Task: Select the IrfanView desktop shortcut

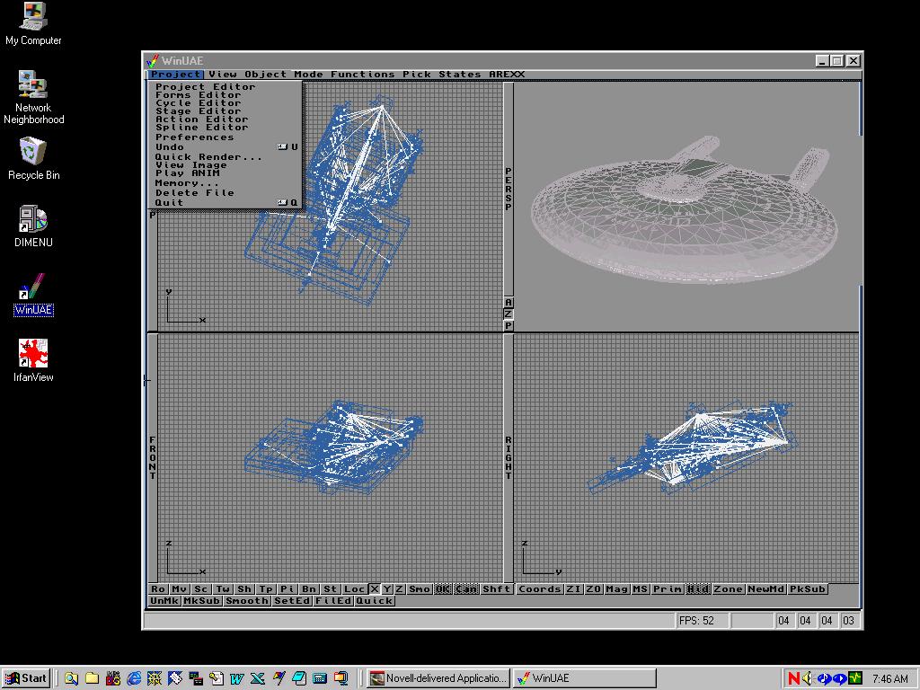Action: [x=33, y=361]
